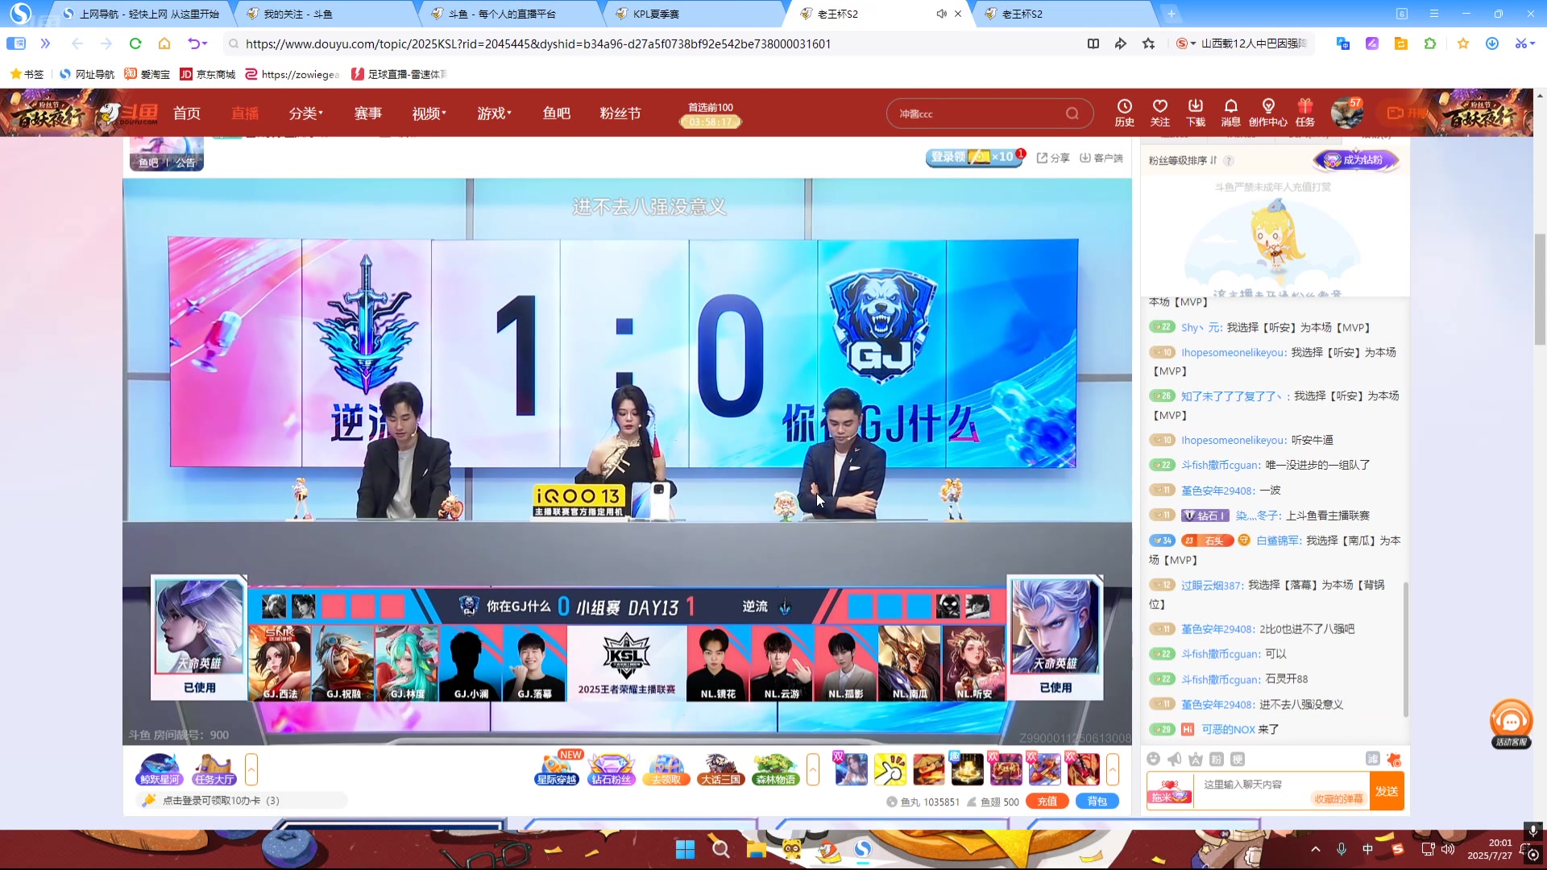Open the user avatar with 57 badge
The width and height of the screenshot is (1547, 870).
[x=1346, y=113]
